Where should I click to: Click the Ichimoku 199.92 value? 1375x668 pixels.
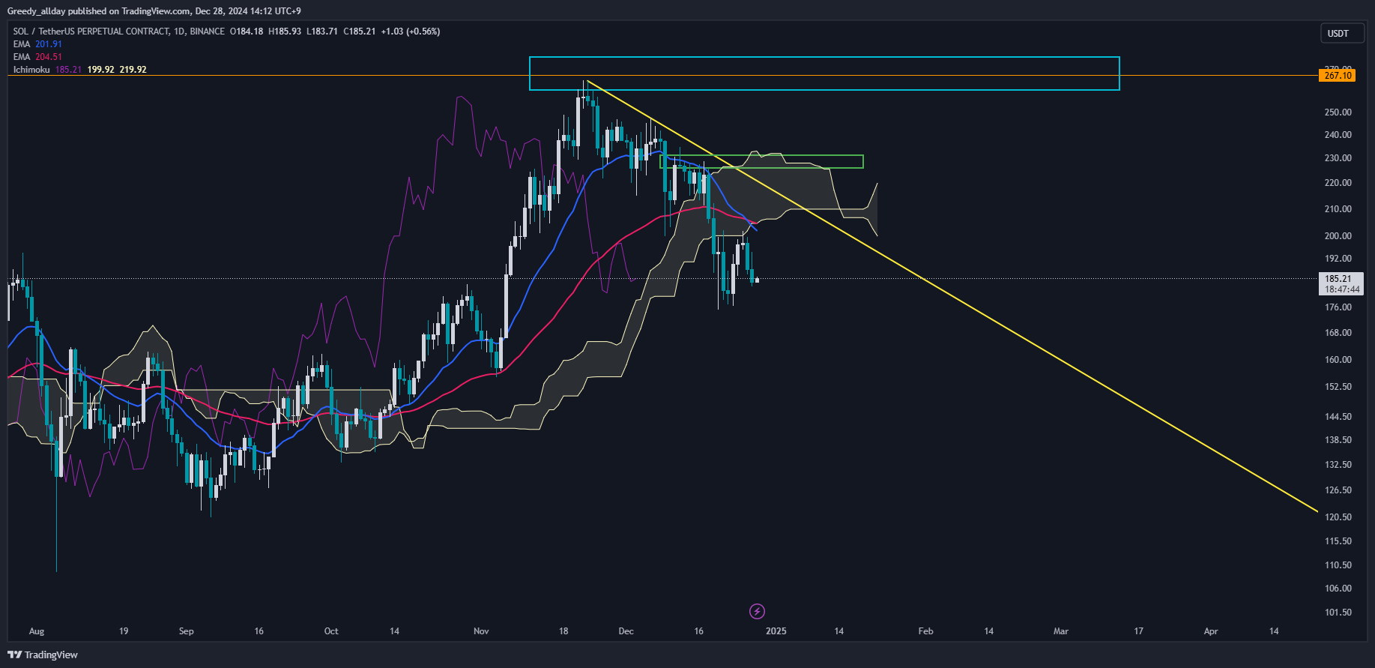coord(101,70)
